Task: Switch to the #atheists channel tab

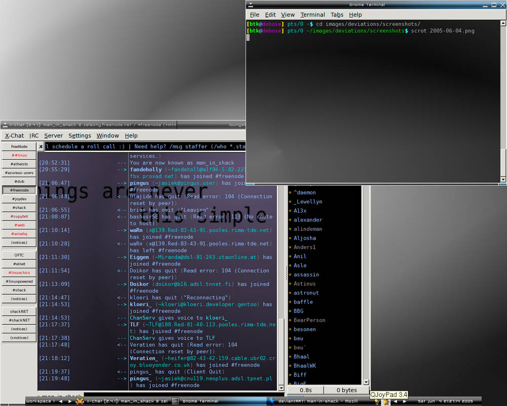Action: (x=19, y=164)
